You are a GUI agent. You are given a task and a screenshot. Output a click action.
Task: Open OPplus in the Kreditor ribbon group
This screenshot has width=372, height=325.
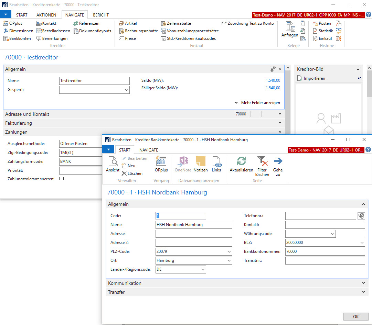click(x=13, y=23)
